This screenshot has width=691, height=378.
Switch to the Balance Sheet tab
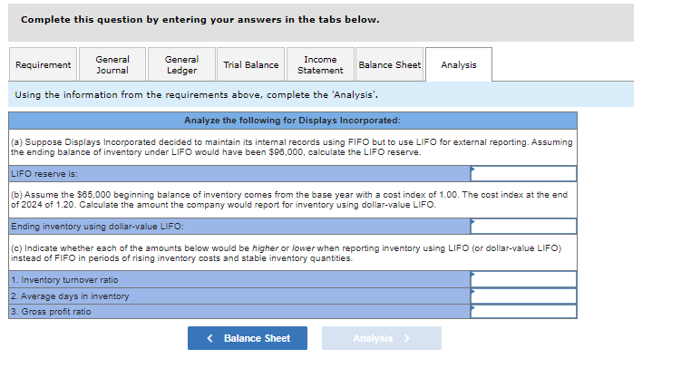pos(390,64)
